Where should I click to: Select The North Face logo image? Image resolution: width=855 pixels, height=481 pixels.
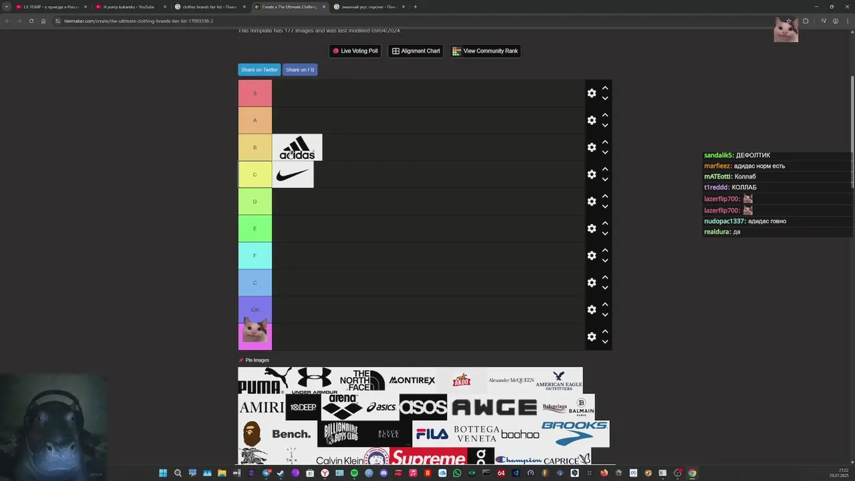point(361,380)
